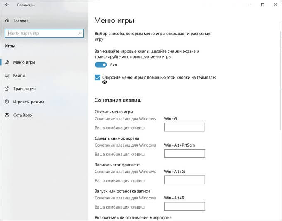Focus the Найти параметр search field

pos(44,33)
